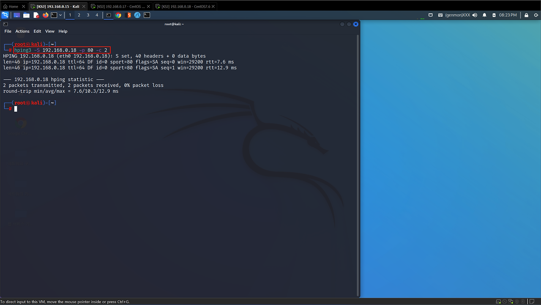541x305 pixels.
Task: Switch to workspace 3
Action: click(x=88, y=15)
